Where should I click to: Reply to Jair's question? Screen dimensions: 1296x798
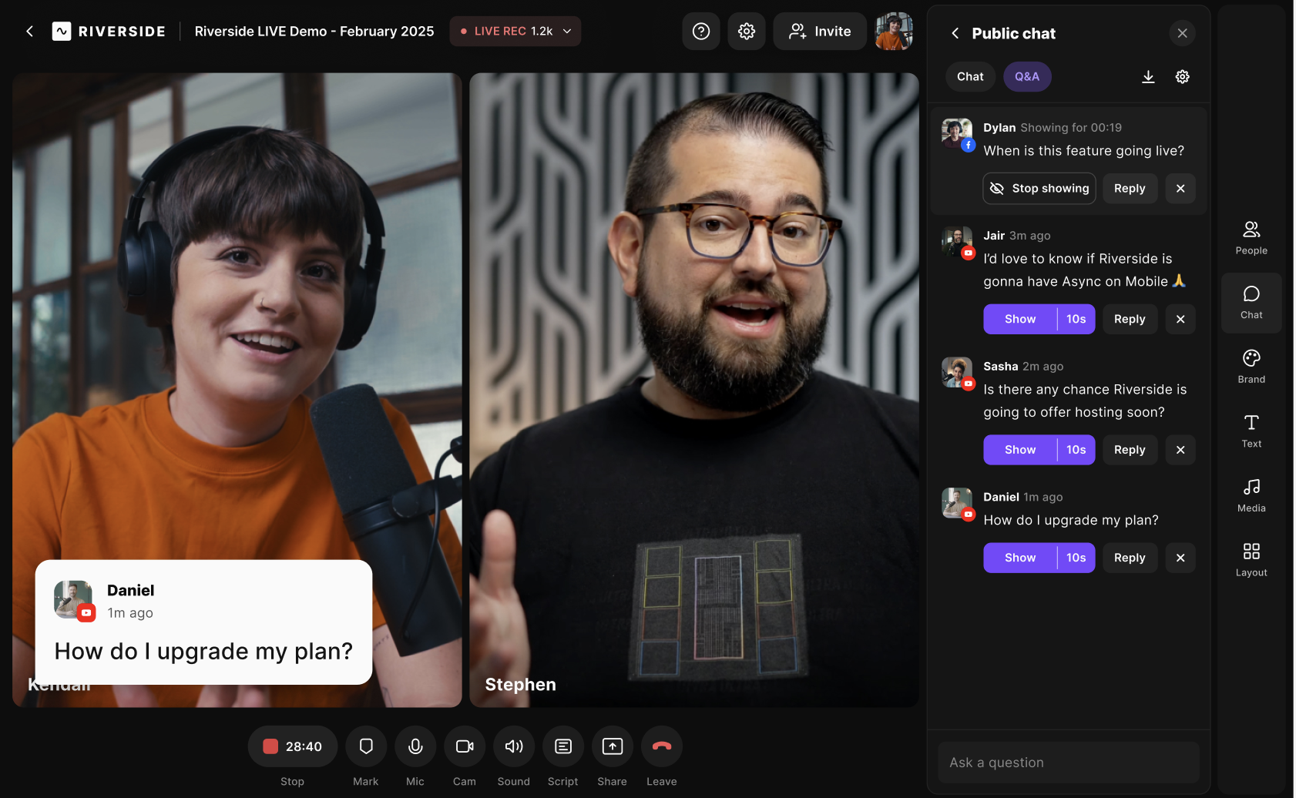coord(1130,319)
